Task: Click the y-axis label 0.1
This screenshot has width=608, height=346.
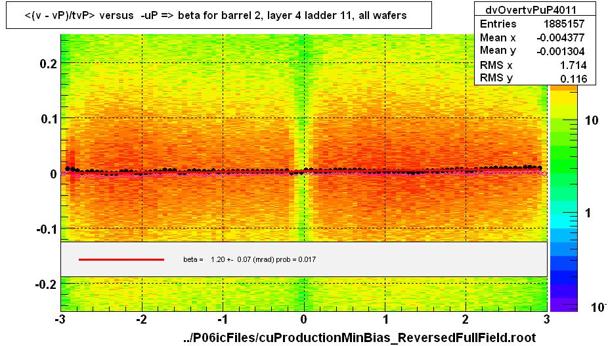Action: point(50,119)
